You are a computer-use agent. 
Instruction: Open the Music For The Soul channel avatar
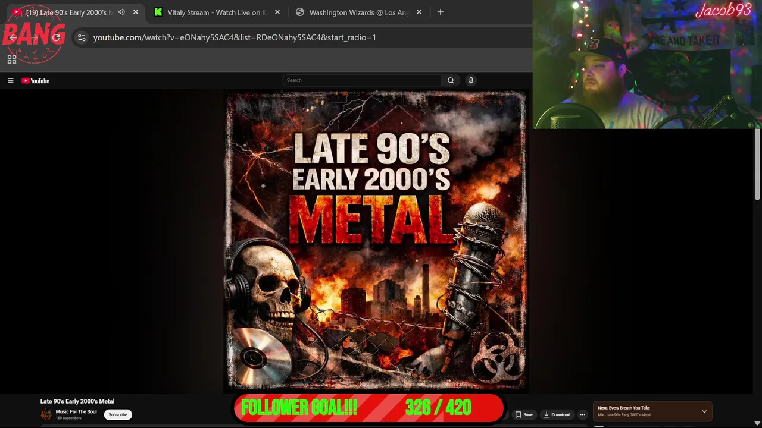coord(46,414)
